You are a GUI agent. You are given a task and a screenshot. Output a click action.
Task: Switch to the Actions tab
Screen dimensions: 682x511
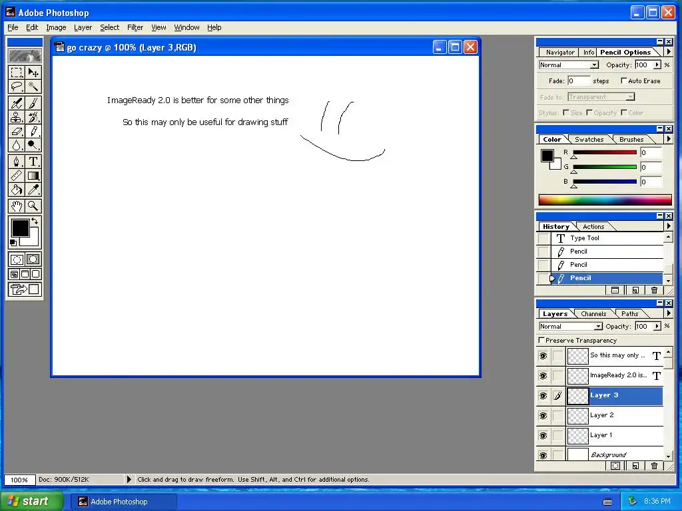click(593, 226)
